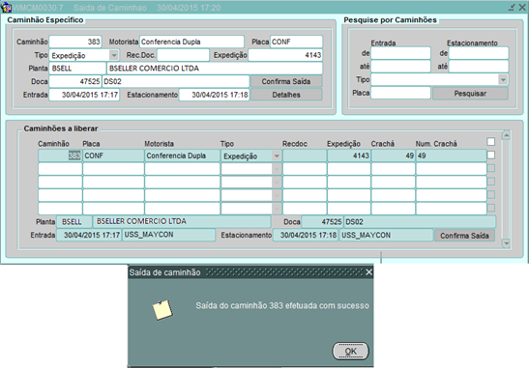Click the Estacionamento field 30/04/2015 17:18 at top

214,95
